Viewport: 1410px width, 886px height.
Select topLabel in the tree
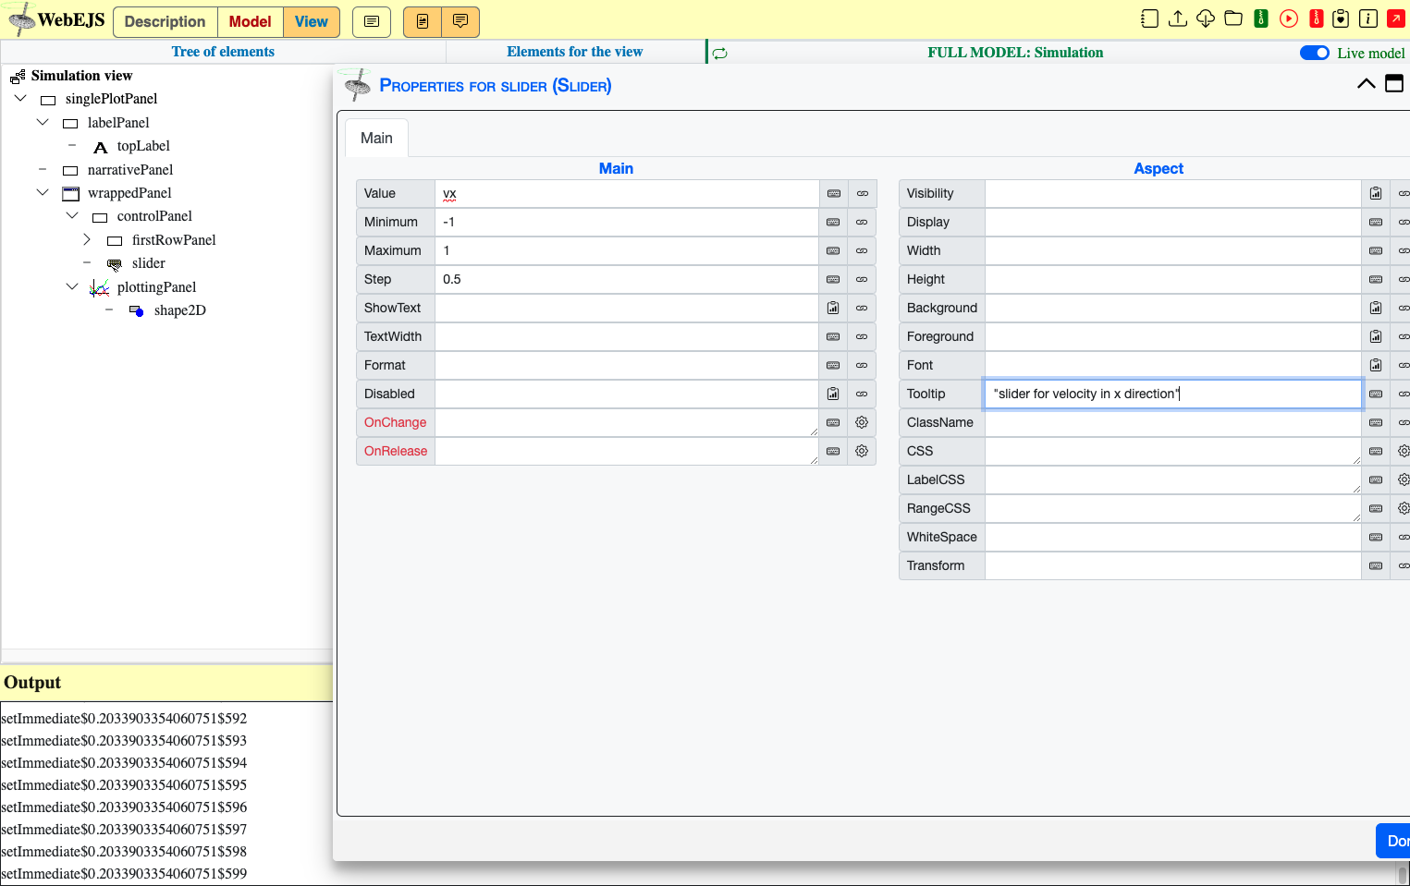click(x=143, y=146)
